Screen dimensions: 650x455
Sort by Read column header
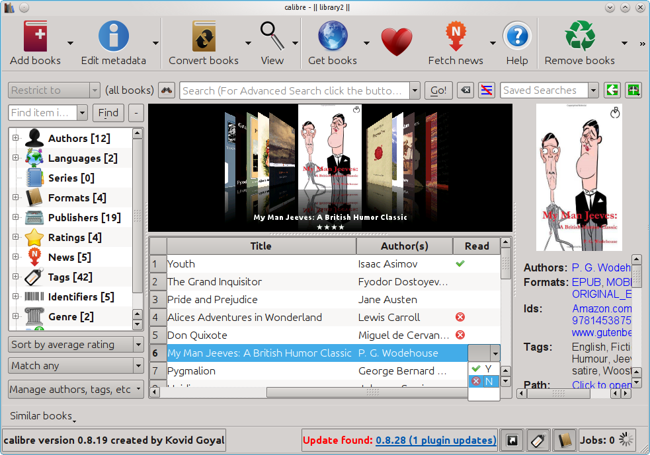click(x=477, y=246)
